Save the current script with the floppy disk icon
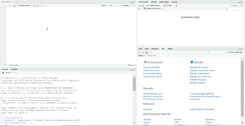 pos(14,5)
